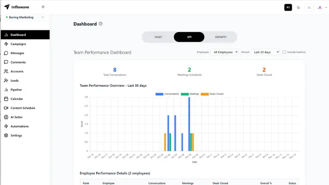Switch to the GROWTH tab
The height and width of the screenshot is (185, 329).
220,37
